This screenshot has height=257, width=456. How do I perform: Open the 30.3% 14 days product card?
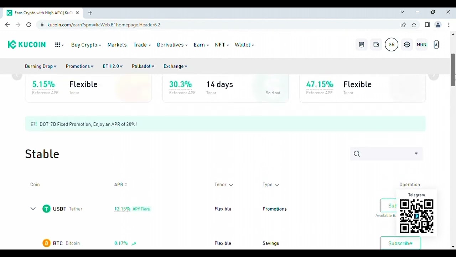pos(226,89)
